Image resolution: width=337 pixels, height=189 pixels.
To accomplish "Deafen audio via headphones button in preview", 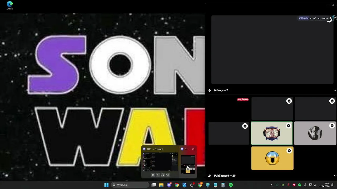I will (163, 175).
